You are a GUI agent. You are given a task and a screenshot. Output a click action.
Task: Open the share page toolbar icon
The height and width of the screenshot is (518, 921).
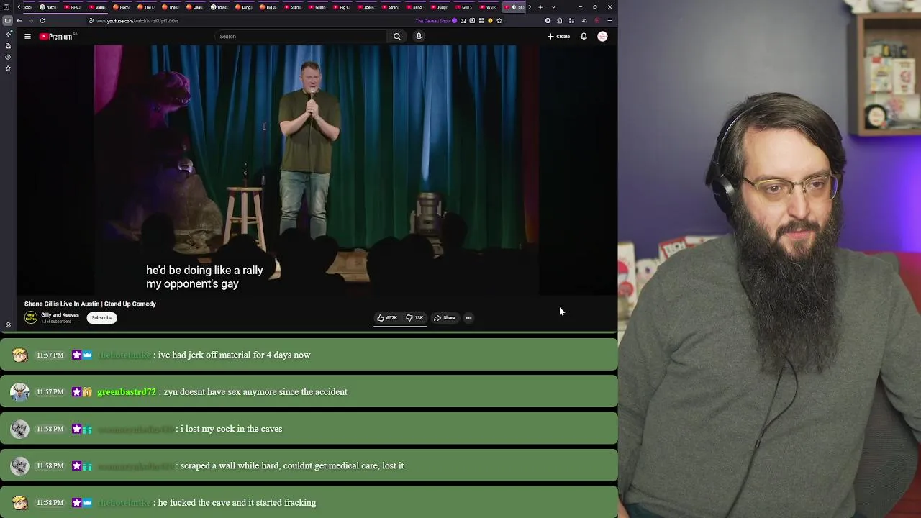(x=559, y=21)
